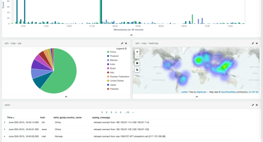
Task: Go to results page 5
Action: pos(120,112)
